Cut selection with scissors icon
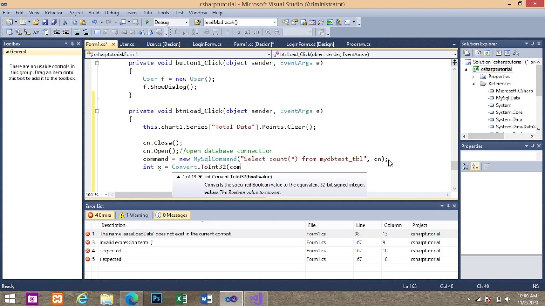The image size is (545, 306). coord(65,22)
